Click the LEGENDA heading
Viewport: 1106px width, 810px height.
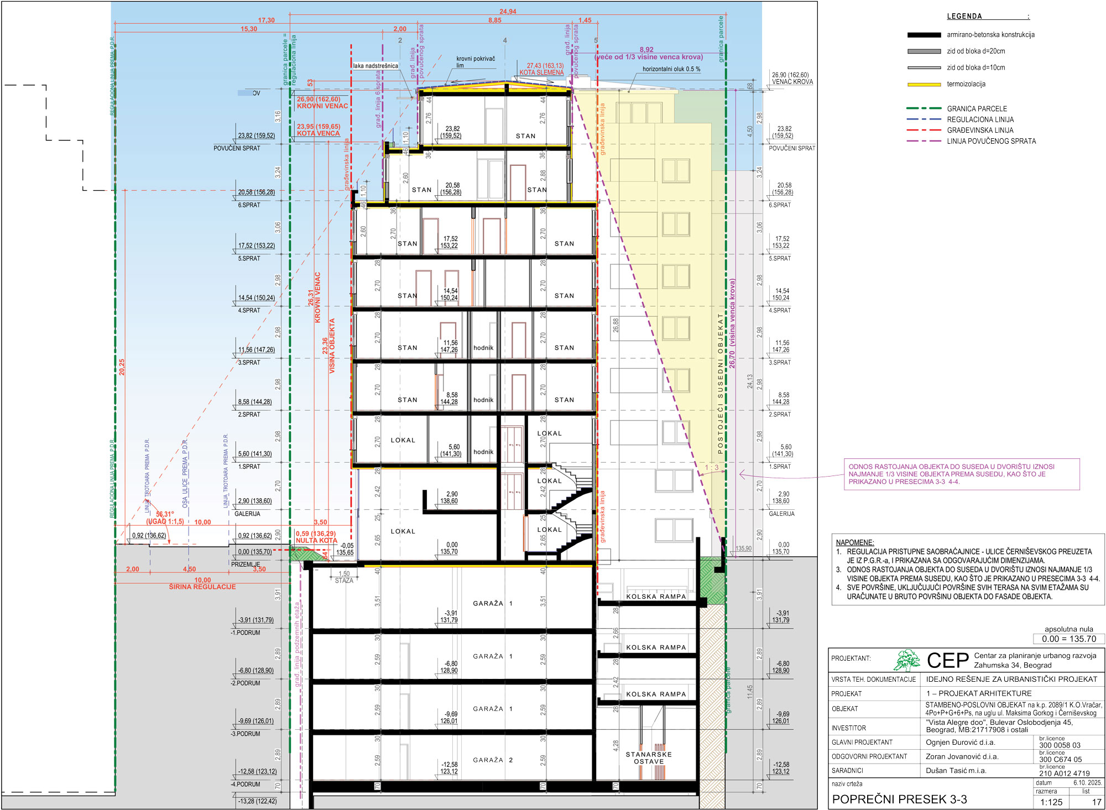964,17
